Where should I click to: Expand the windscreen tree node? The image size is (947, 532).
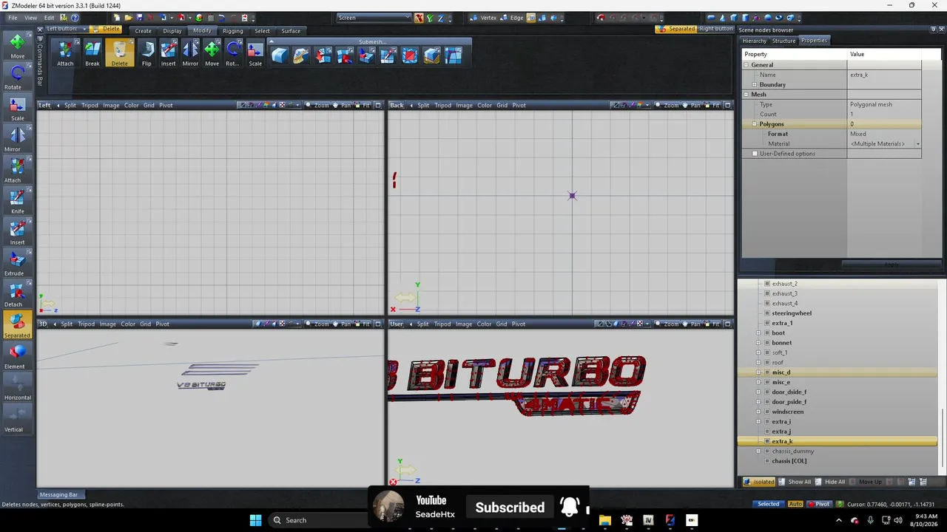click(758, 412)
